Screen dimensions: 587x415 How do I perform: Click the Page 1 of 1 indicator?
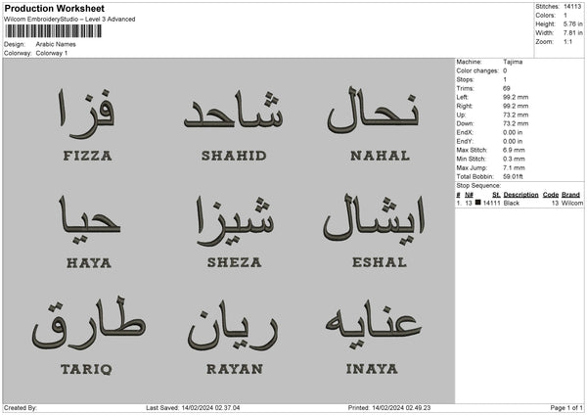tap(566, 408)
